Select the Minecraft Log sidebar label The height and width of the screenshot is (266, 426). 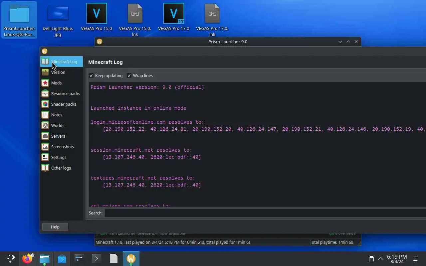click(64, 62)
